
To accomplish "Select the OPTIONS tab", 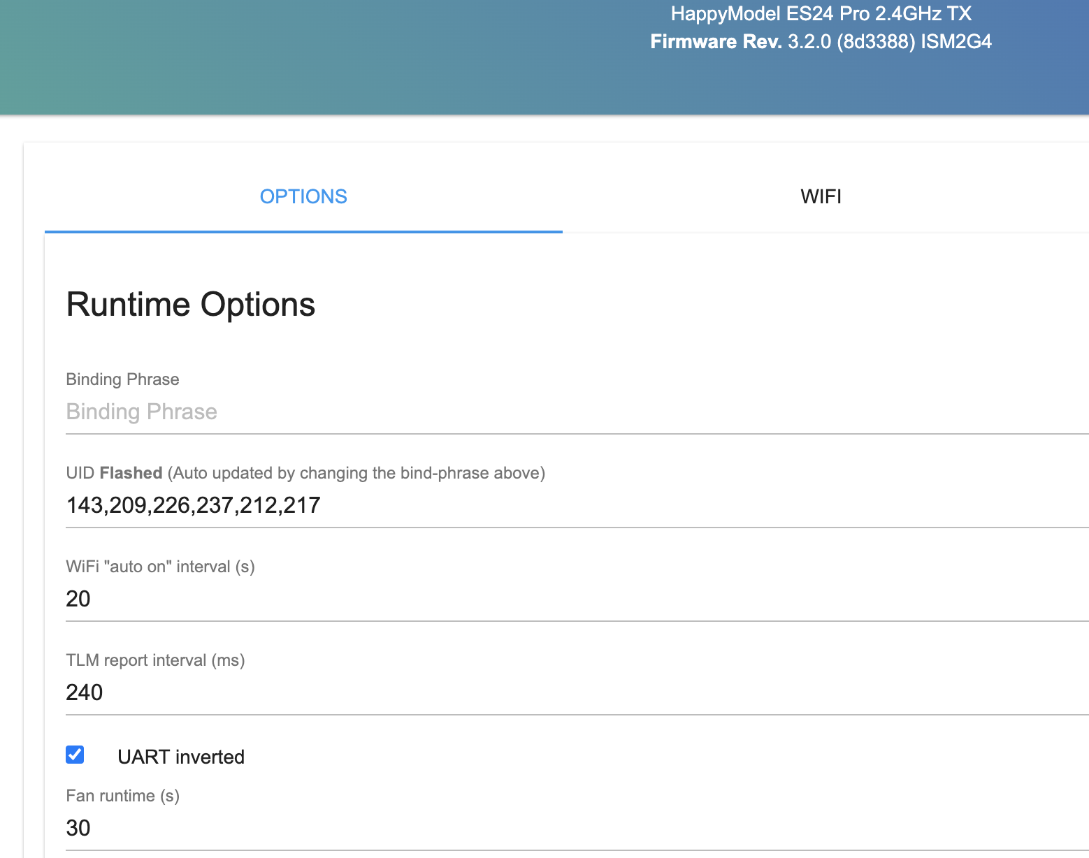I will click(303, 196).
